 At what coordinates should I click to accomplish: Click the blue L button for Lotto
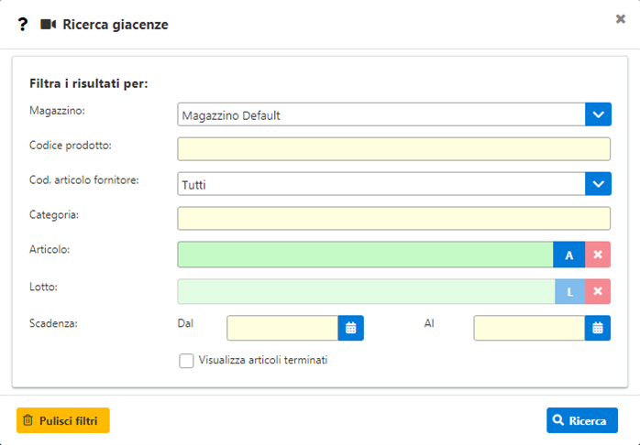point(569,291)
